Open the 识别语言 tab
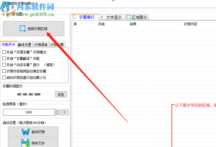Image resolution: width=216 pixels, height=147 pixels. click(x=41, y=45)
